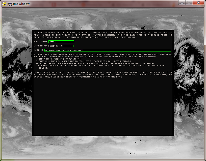Click the 'Last Name:' label
This screenshot has height=161, width=206.
(40, 46)
